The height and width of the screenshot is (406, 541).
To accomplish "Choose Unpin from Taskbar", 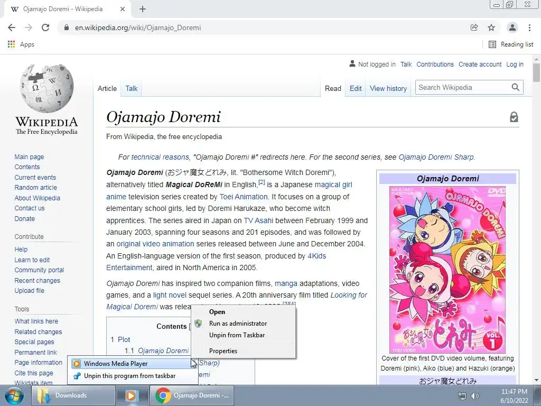I will tap(244, 335).
